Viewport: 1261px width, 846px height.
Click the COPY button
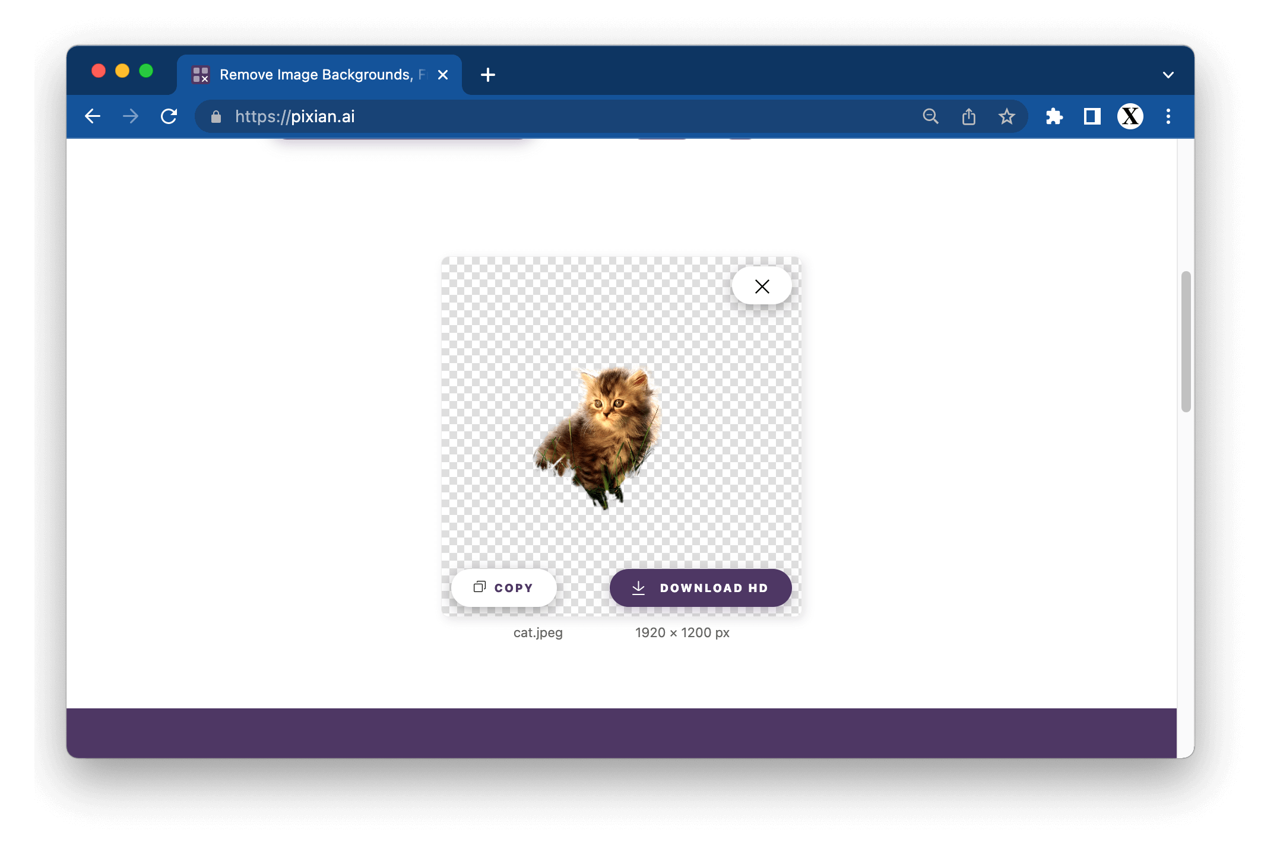pos(503,587)
